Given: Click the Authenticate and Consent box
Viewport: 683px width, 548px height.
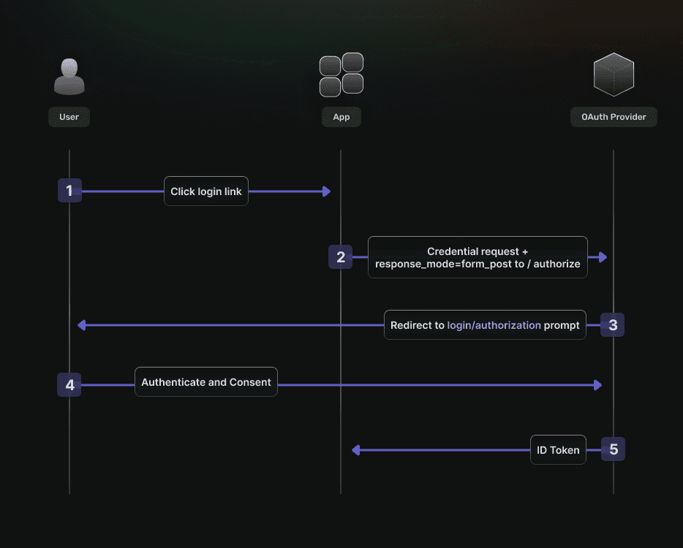Looking at the screenshot, I should point(206,381).
